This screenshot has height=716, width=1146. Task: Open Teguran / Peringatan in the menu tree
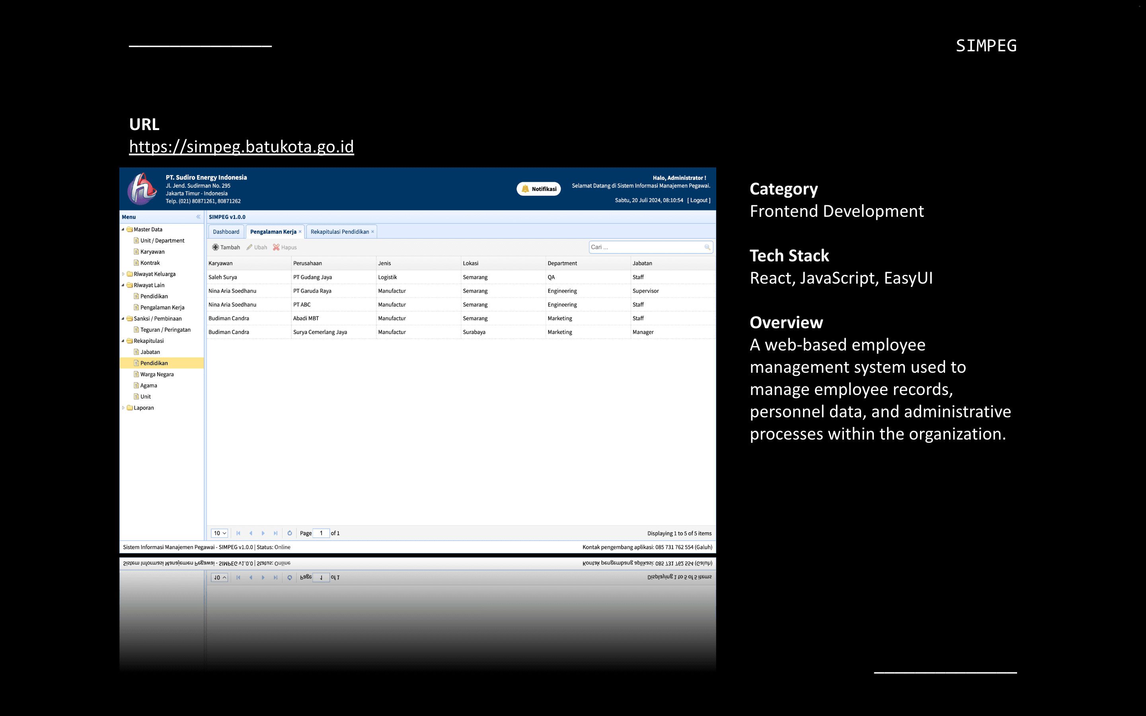[165, 330]
